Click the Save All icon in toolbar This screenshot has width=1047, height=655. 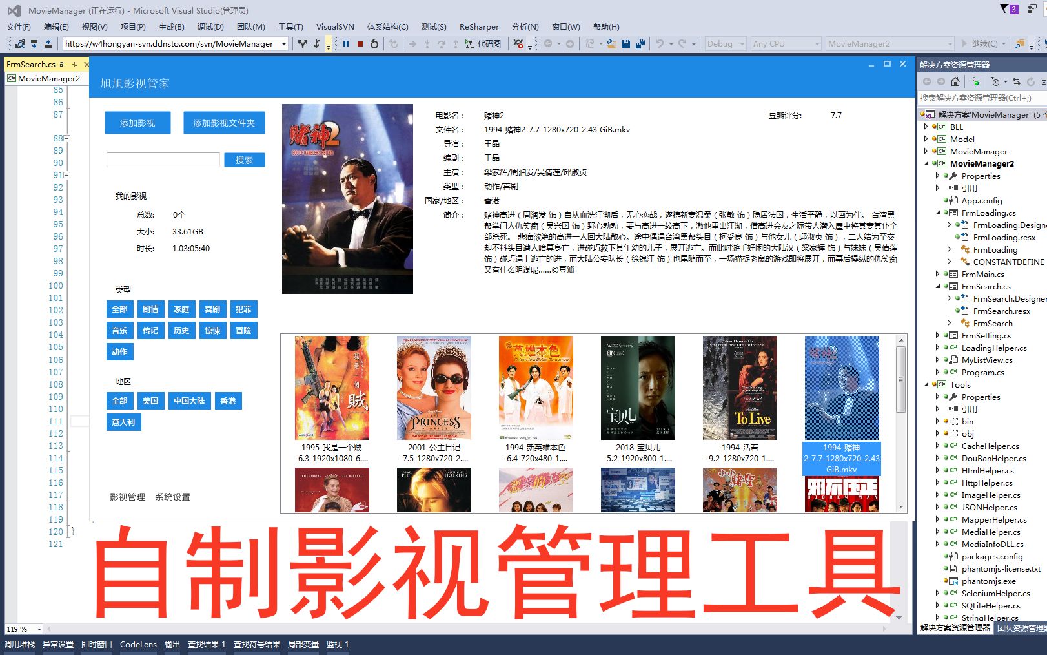(640, 44)
